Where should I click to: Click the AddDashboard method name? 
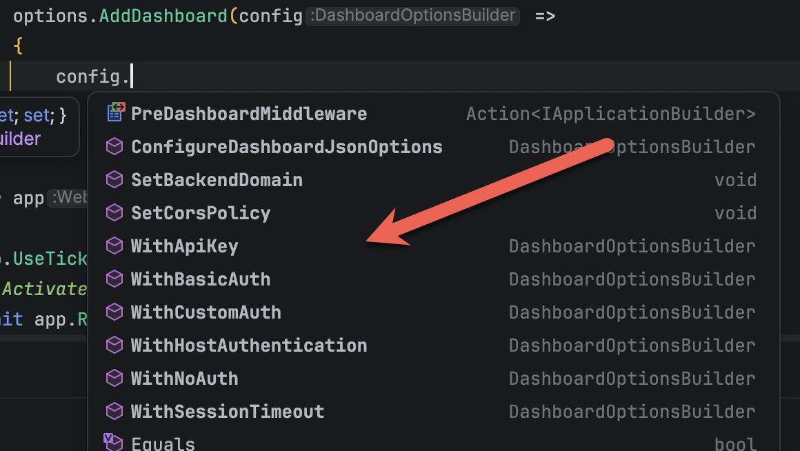coord(163,15)
